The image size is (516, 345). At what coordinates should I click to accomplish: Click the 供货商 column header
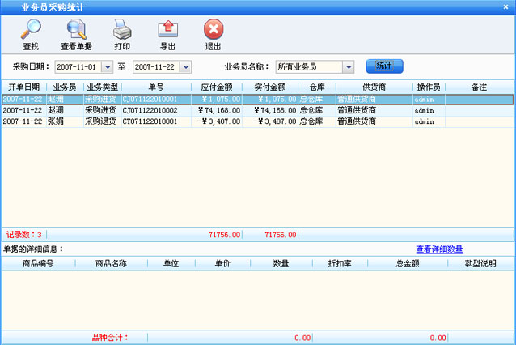click(x=374, y=86)
